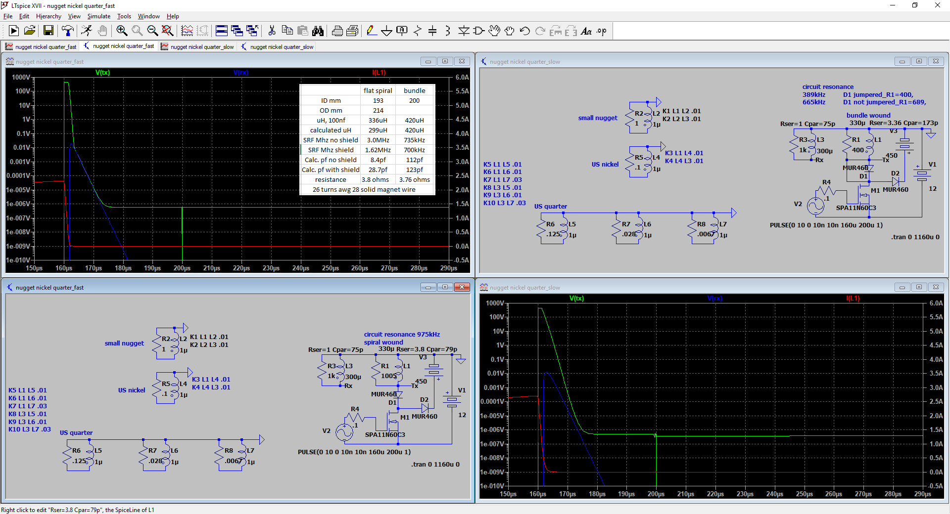
Task: Click the V(tx) trace label in top-left plot
Action: (x=102, y=73)
